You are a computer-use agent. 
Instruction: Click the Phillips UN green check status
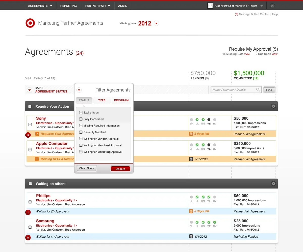203,197
